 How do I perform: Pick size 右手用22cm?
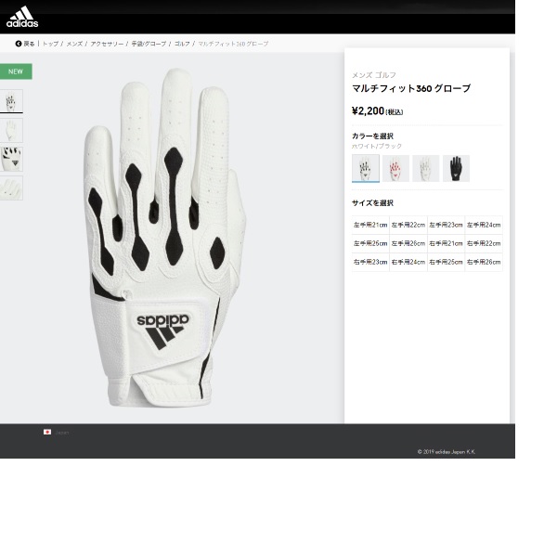[x=484, y=243]
